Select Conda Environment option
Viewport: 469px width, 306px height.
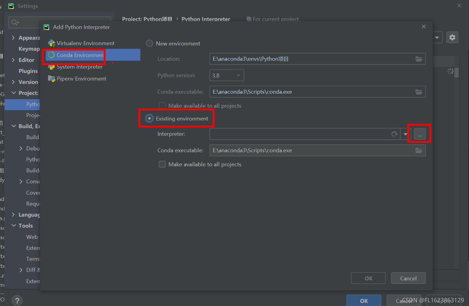click(93, 55)
